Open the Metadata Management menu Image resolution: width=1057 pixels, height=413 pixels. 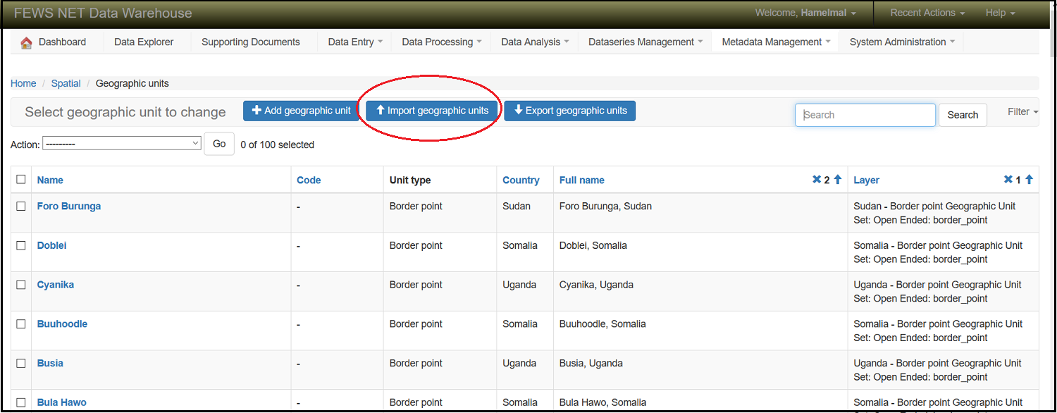point(776,42)
